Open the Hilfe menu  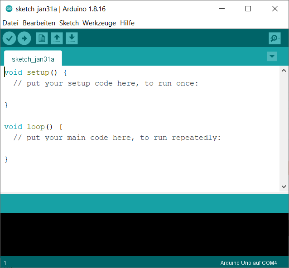pyautogui.click(x=127, y=23)
